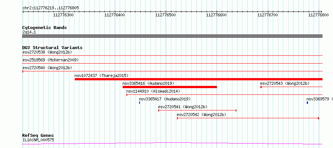Click the blue nsv3369579 marker
333x148 pixels.
tap(307, 103)
